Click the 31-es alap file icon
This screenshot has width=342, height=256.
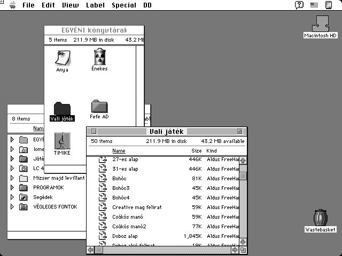[103, 169]
